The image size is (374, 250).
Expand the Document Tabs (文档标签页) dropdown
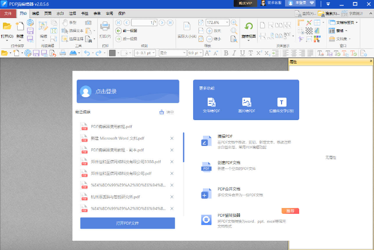tap(356, 22)
